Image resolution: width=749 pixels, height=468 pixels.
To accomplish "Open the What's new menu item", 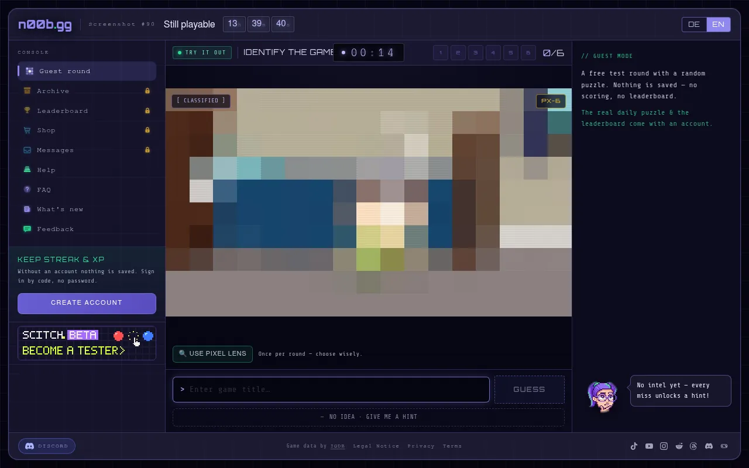I will (x=87, y=209).
